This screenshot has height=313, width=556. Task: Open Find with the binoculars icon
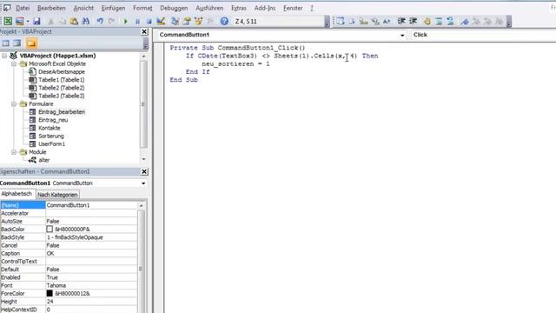(85, 21)
